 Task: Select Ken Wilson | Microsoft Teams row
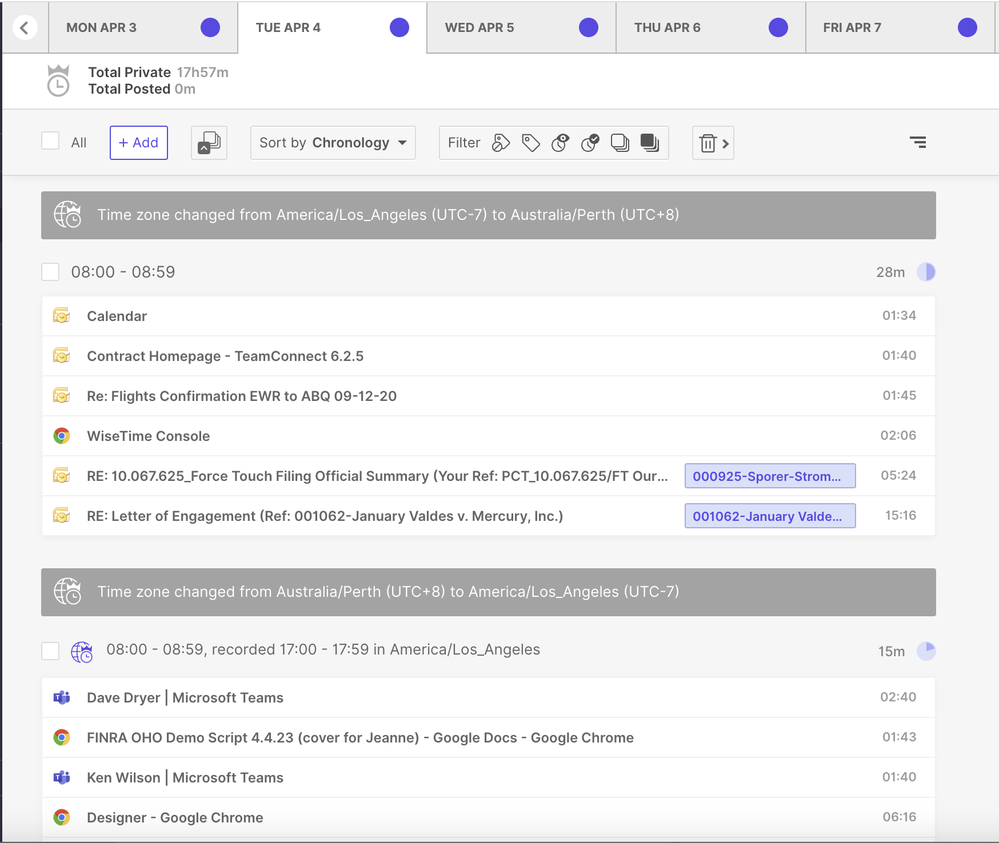coord(489,777)
